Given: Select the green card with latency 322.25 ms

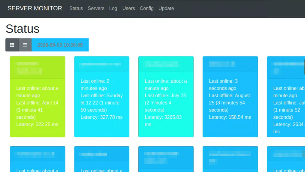Looking at the screenshot, I should coord(37,97).
